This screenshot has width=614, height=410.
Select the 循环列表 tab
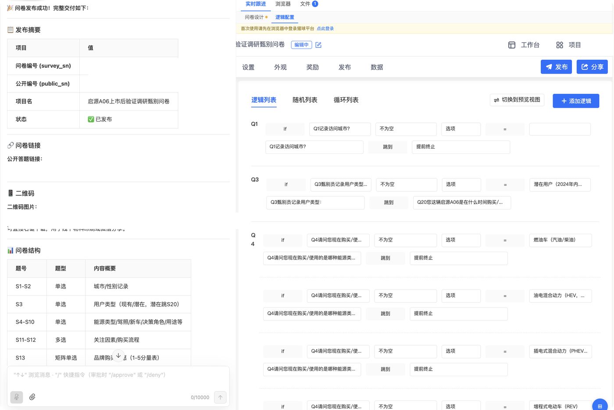pyautogui.click(x=346, y=100)
